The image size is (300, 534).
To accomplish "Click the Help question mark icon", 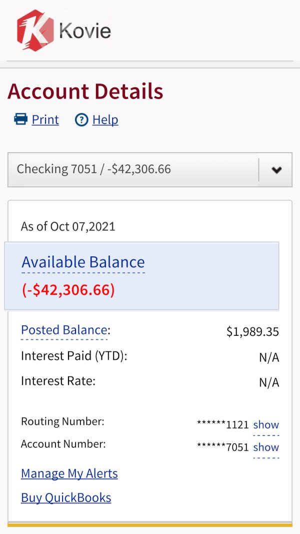I will point(81,120).
